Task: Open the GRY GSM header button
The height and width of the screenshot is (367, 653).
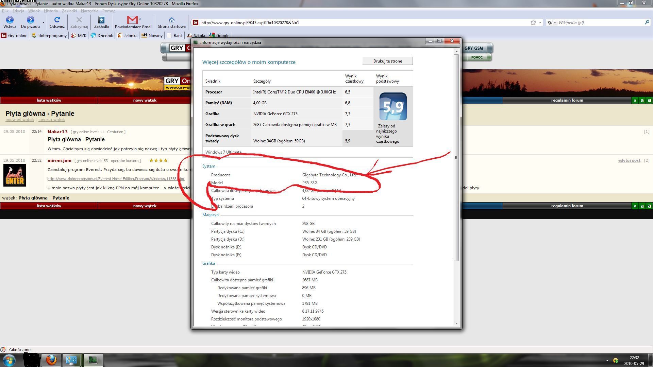Action: coord(473,48)
